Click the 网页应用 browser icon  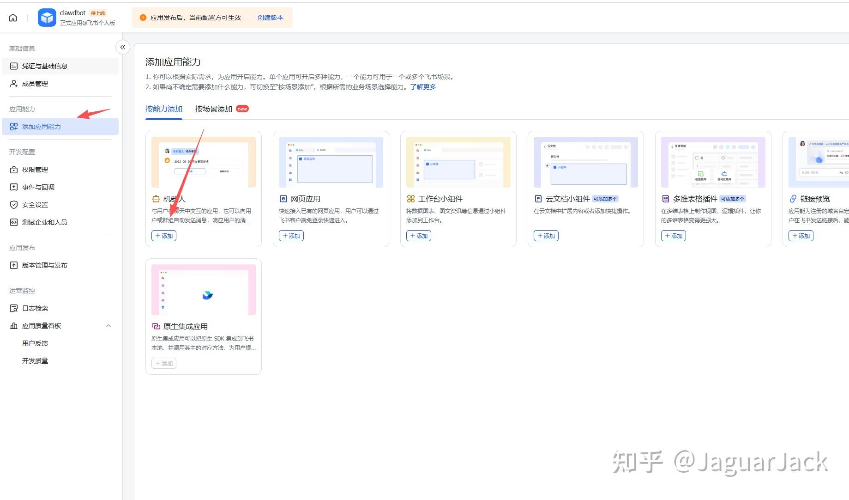[x=283, y=199]
